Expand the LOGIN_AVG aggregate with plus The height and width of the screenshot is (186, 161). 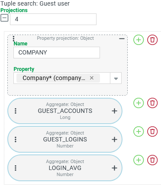[114, 168]
